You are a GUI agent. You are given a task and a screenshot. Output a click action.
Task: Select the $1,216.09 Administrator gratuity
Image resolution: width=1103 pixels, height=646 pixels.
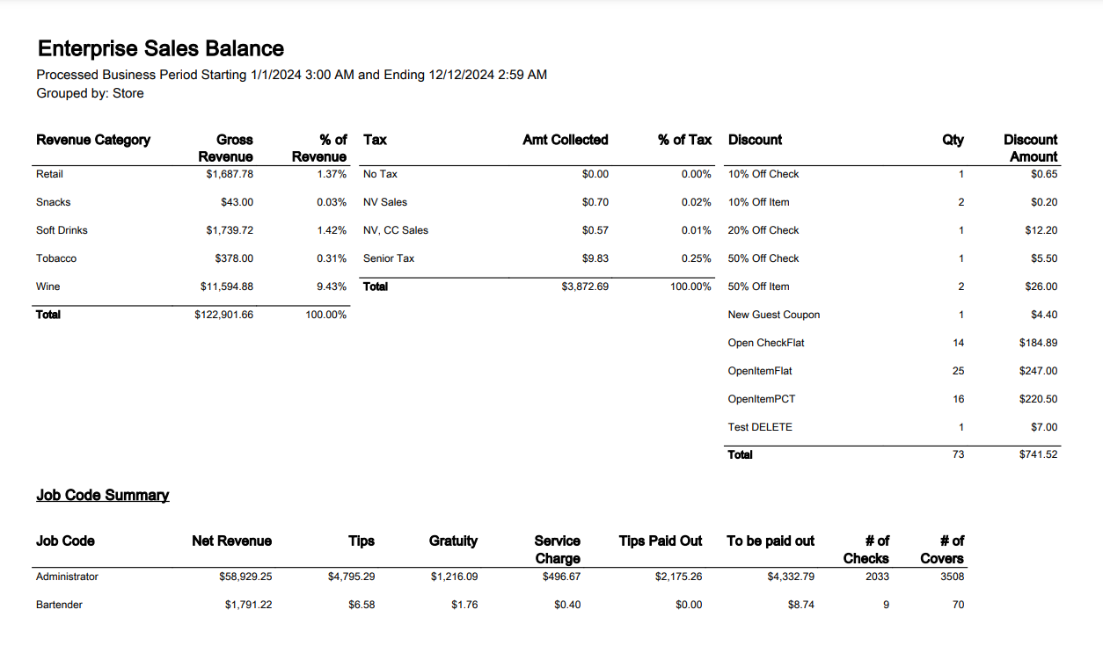[455, 577]
